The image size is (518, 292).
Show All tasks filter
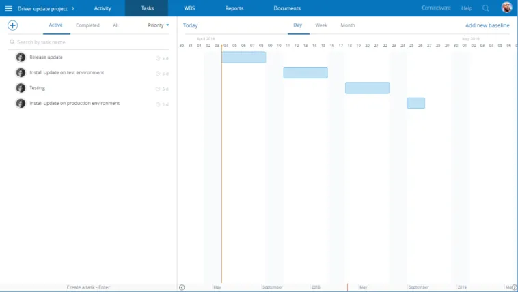(x=115, y=25)
